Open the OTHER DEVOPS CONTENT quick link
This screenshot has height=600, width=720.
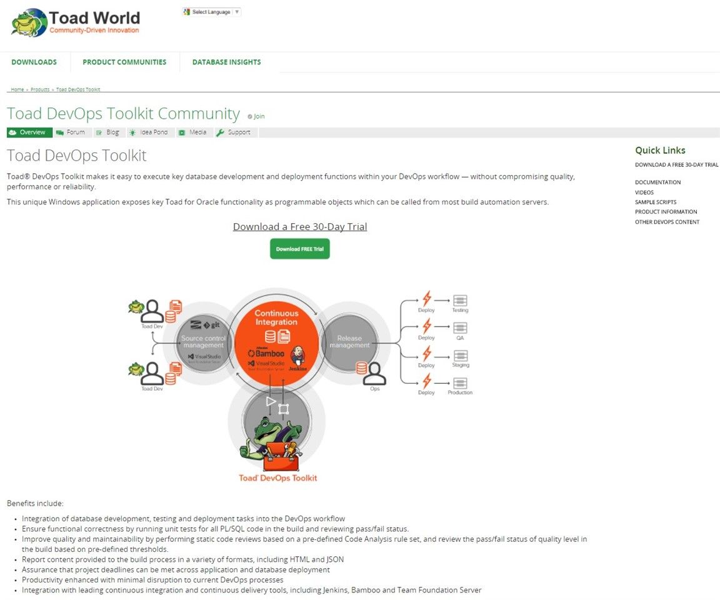[667, 222]
